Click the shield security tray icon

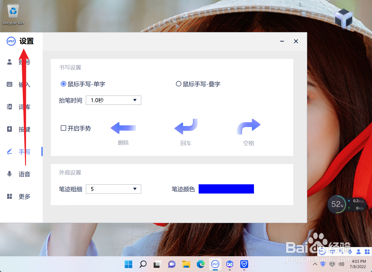click(323, 264)
